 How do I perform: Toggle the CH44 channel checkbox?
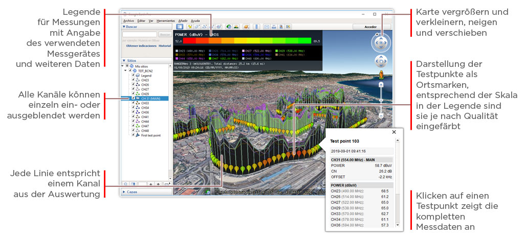click(x=133, y=122)
